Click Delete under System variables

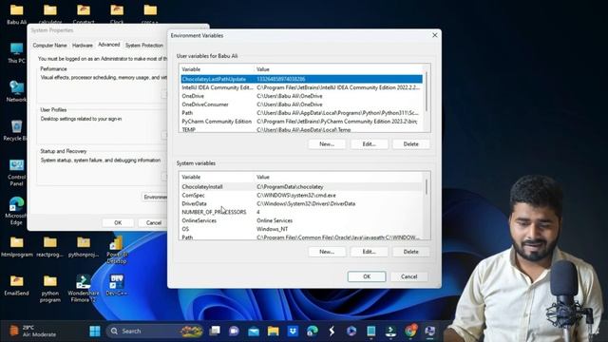pos(411,252)
